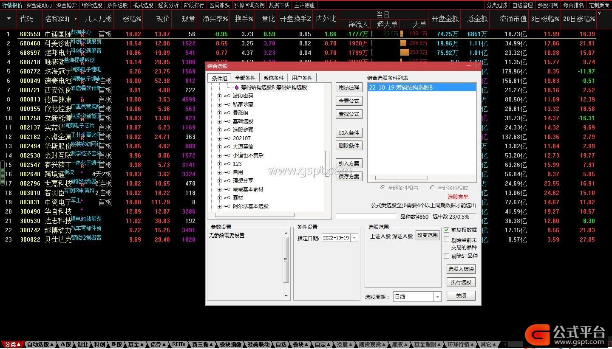
Task: Select the 全部条件相与 radio button
Action: (383, 188)
